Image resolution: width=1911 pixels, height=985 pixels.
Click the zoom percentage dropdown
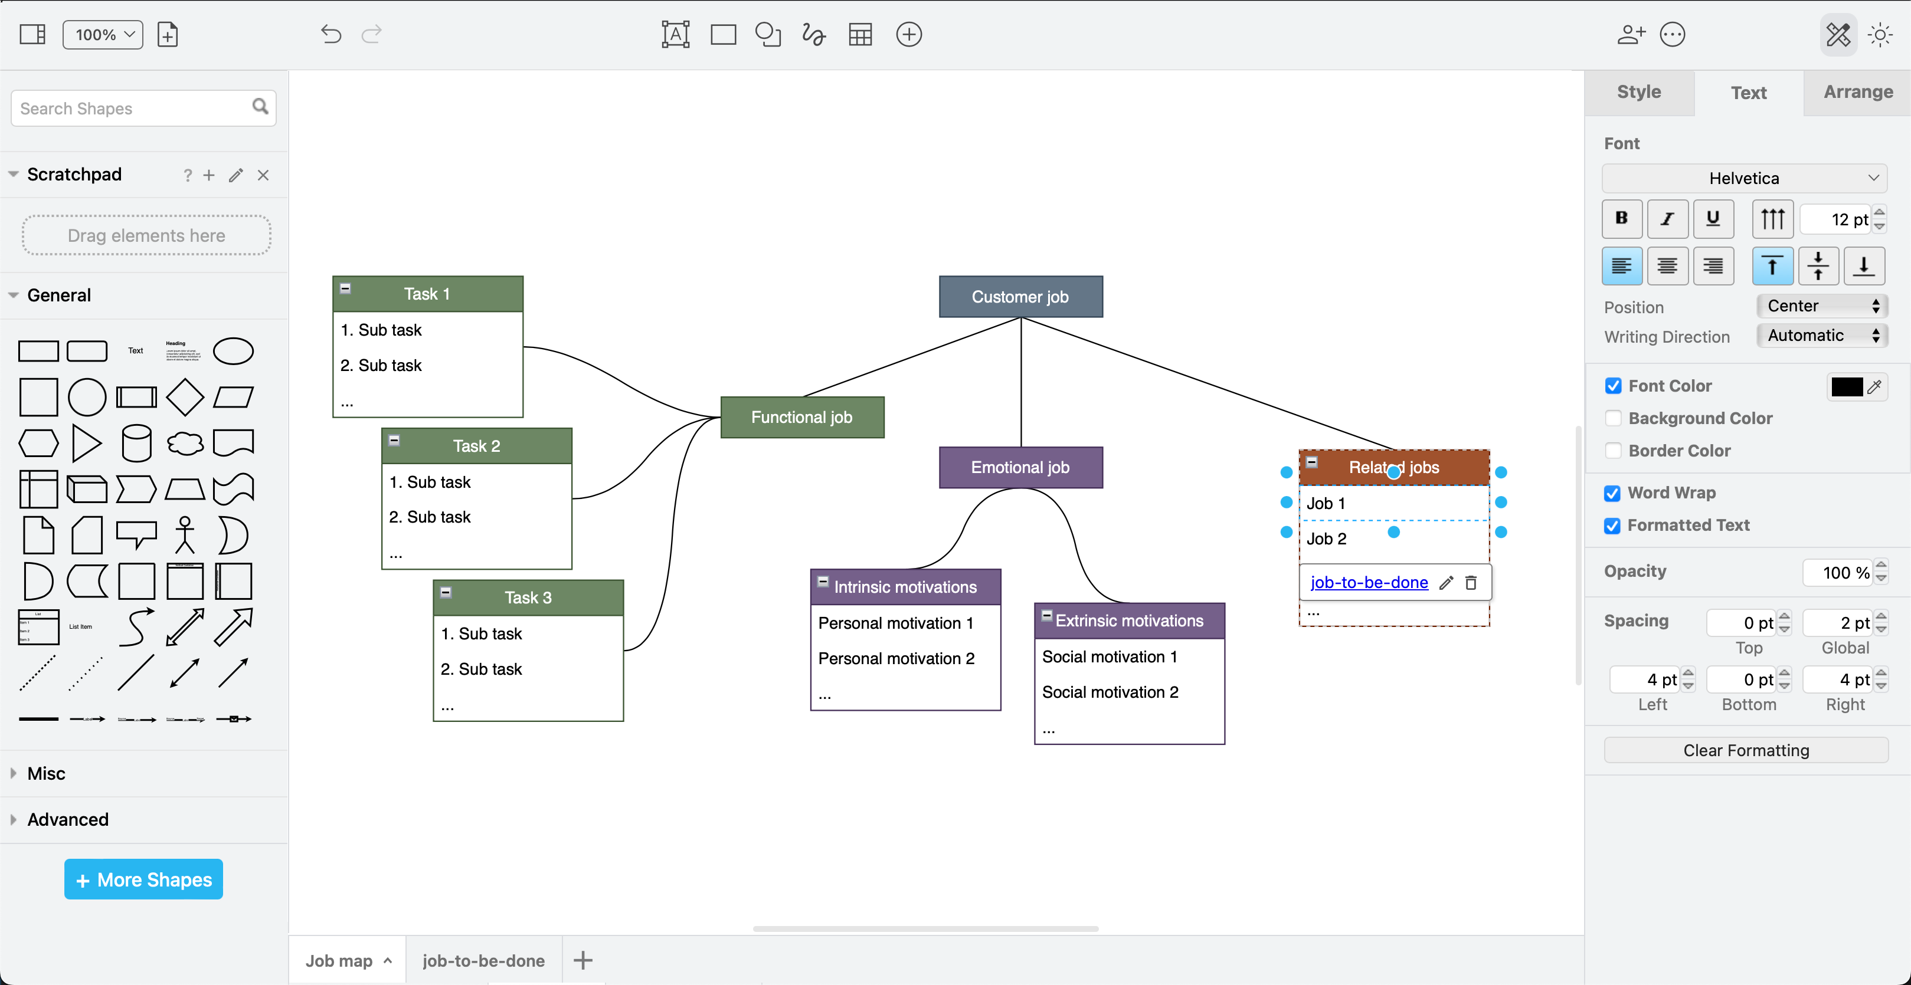pos(99,34)
